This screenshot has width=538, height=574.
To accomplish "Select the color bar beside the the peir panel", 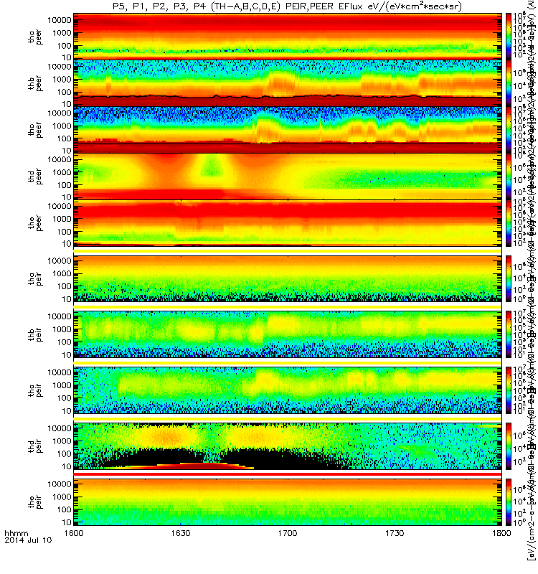I will (x=509, y=502).
